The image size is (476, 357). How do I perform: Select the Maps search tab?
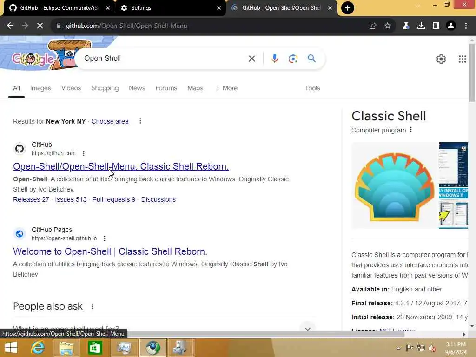tap(195, 88)
